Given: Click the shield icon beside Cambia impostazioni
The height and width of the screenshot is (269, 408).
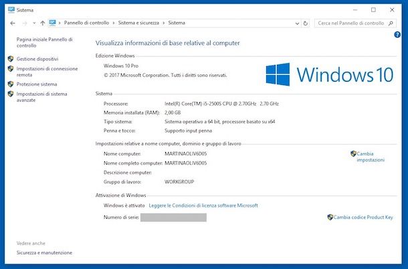Looking at the screenshot, I should pyautogui.click(x=353, y=154).
